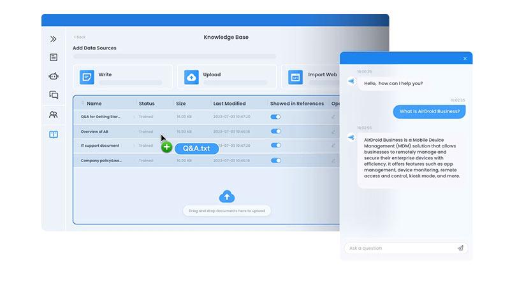510x286 pixels.
Task: Close the chat window
Action: (x=465, y=58)
